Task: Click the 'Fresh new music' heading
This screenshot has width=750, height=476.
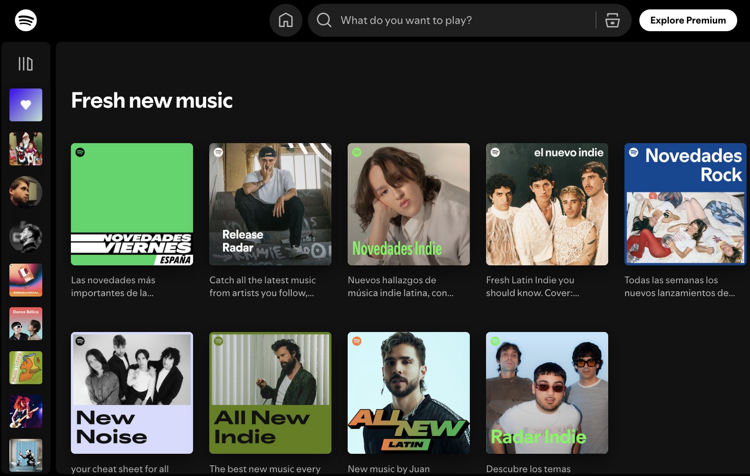Action: click(x=152, y=100)
